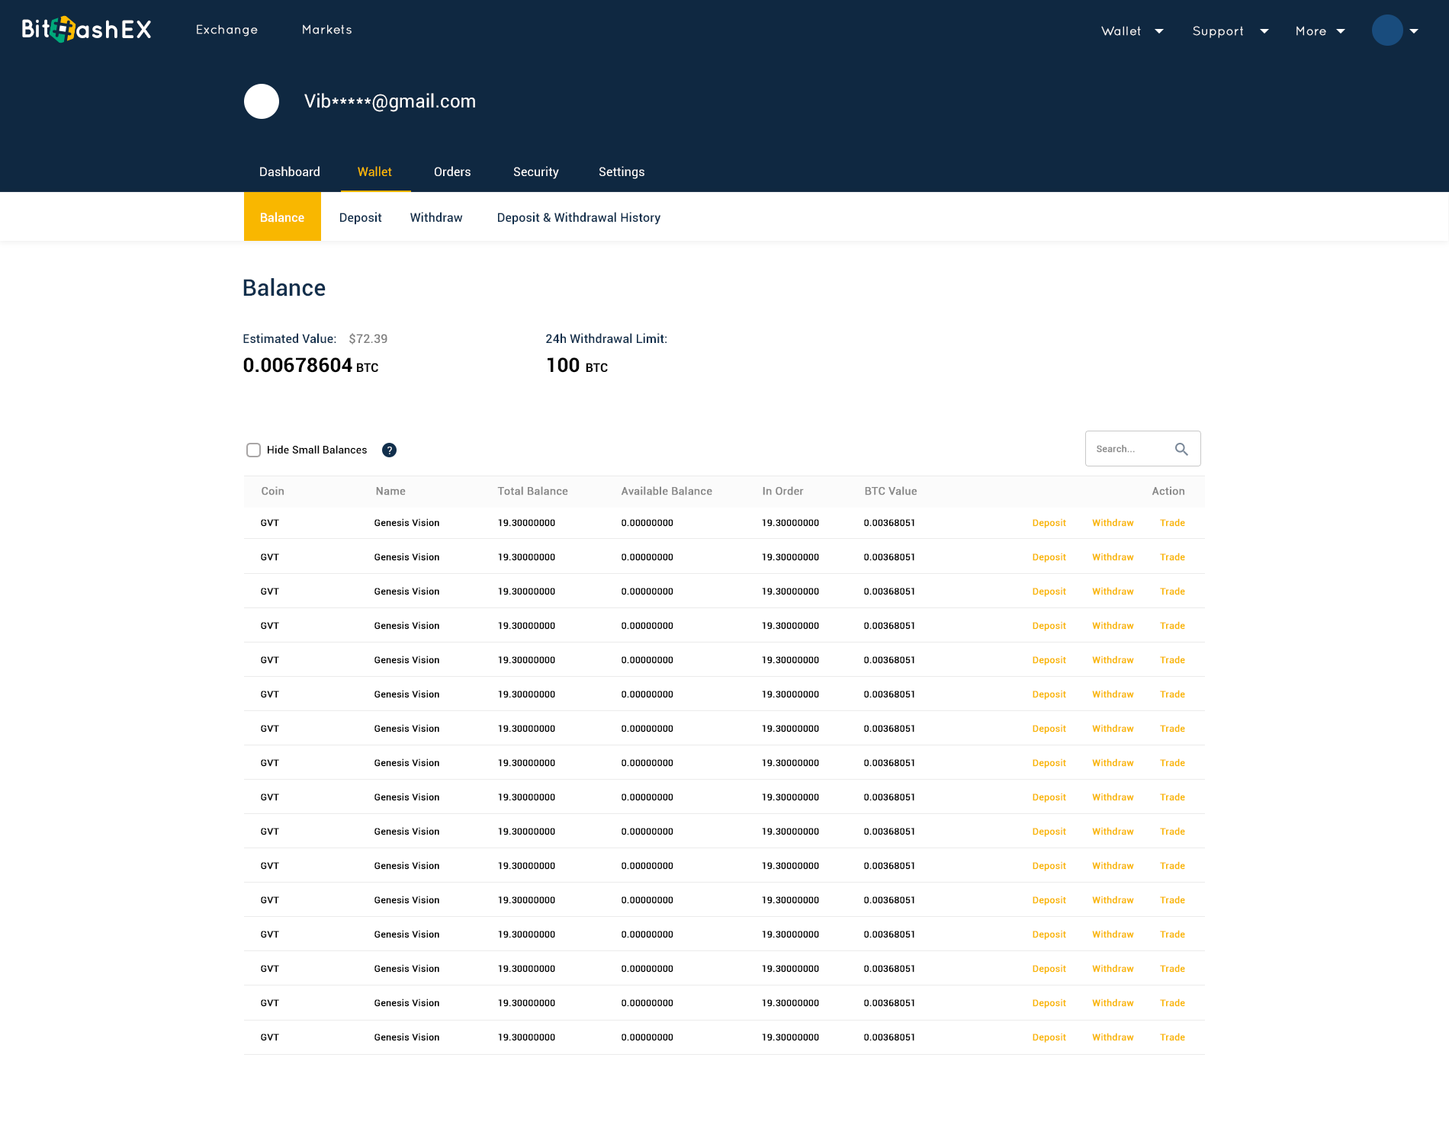This screenshot has height=1128, width=1449.
Task: Go to the Dashboard tab
Action: point(289,172)
